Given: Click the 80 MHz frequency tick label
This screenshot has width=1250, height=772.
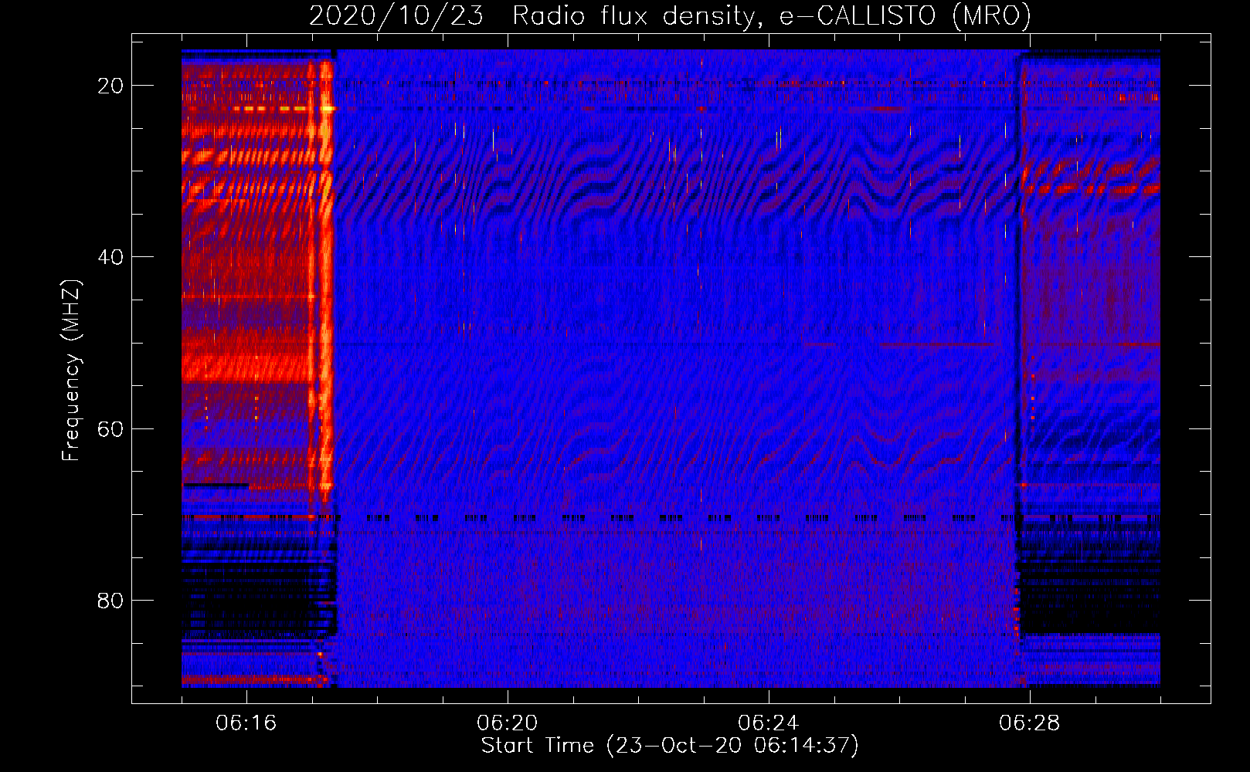Looking at the screenshot, I should pyautogui.click(x=110, y=601).
